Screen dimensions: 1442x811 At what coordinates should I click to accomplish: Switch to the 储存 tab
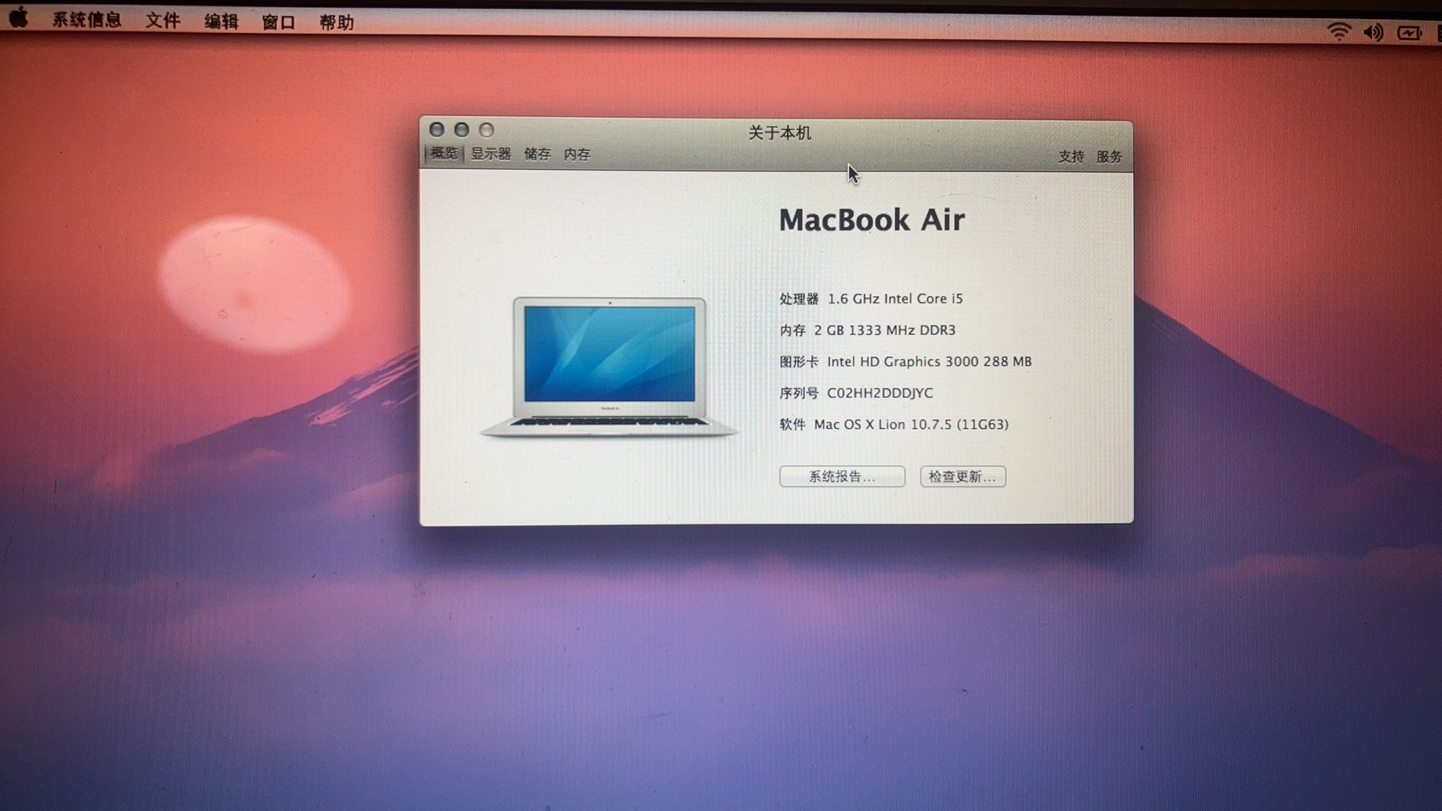pyautogui.click(x=537, y=155)
